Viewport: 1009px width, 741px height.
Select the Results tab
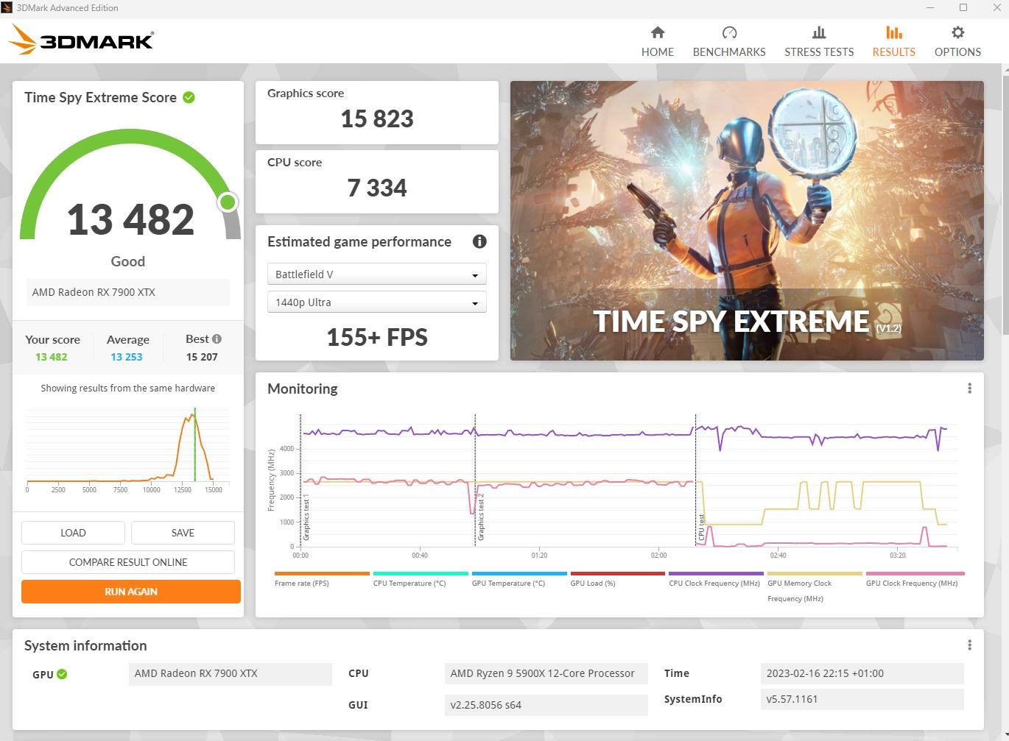click(x=893, y=41)
